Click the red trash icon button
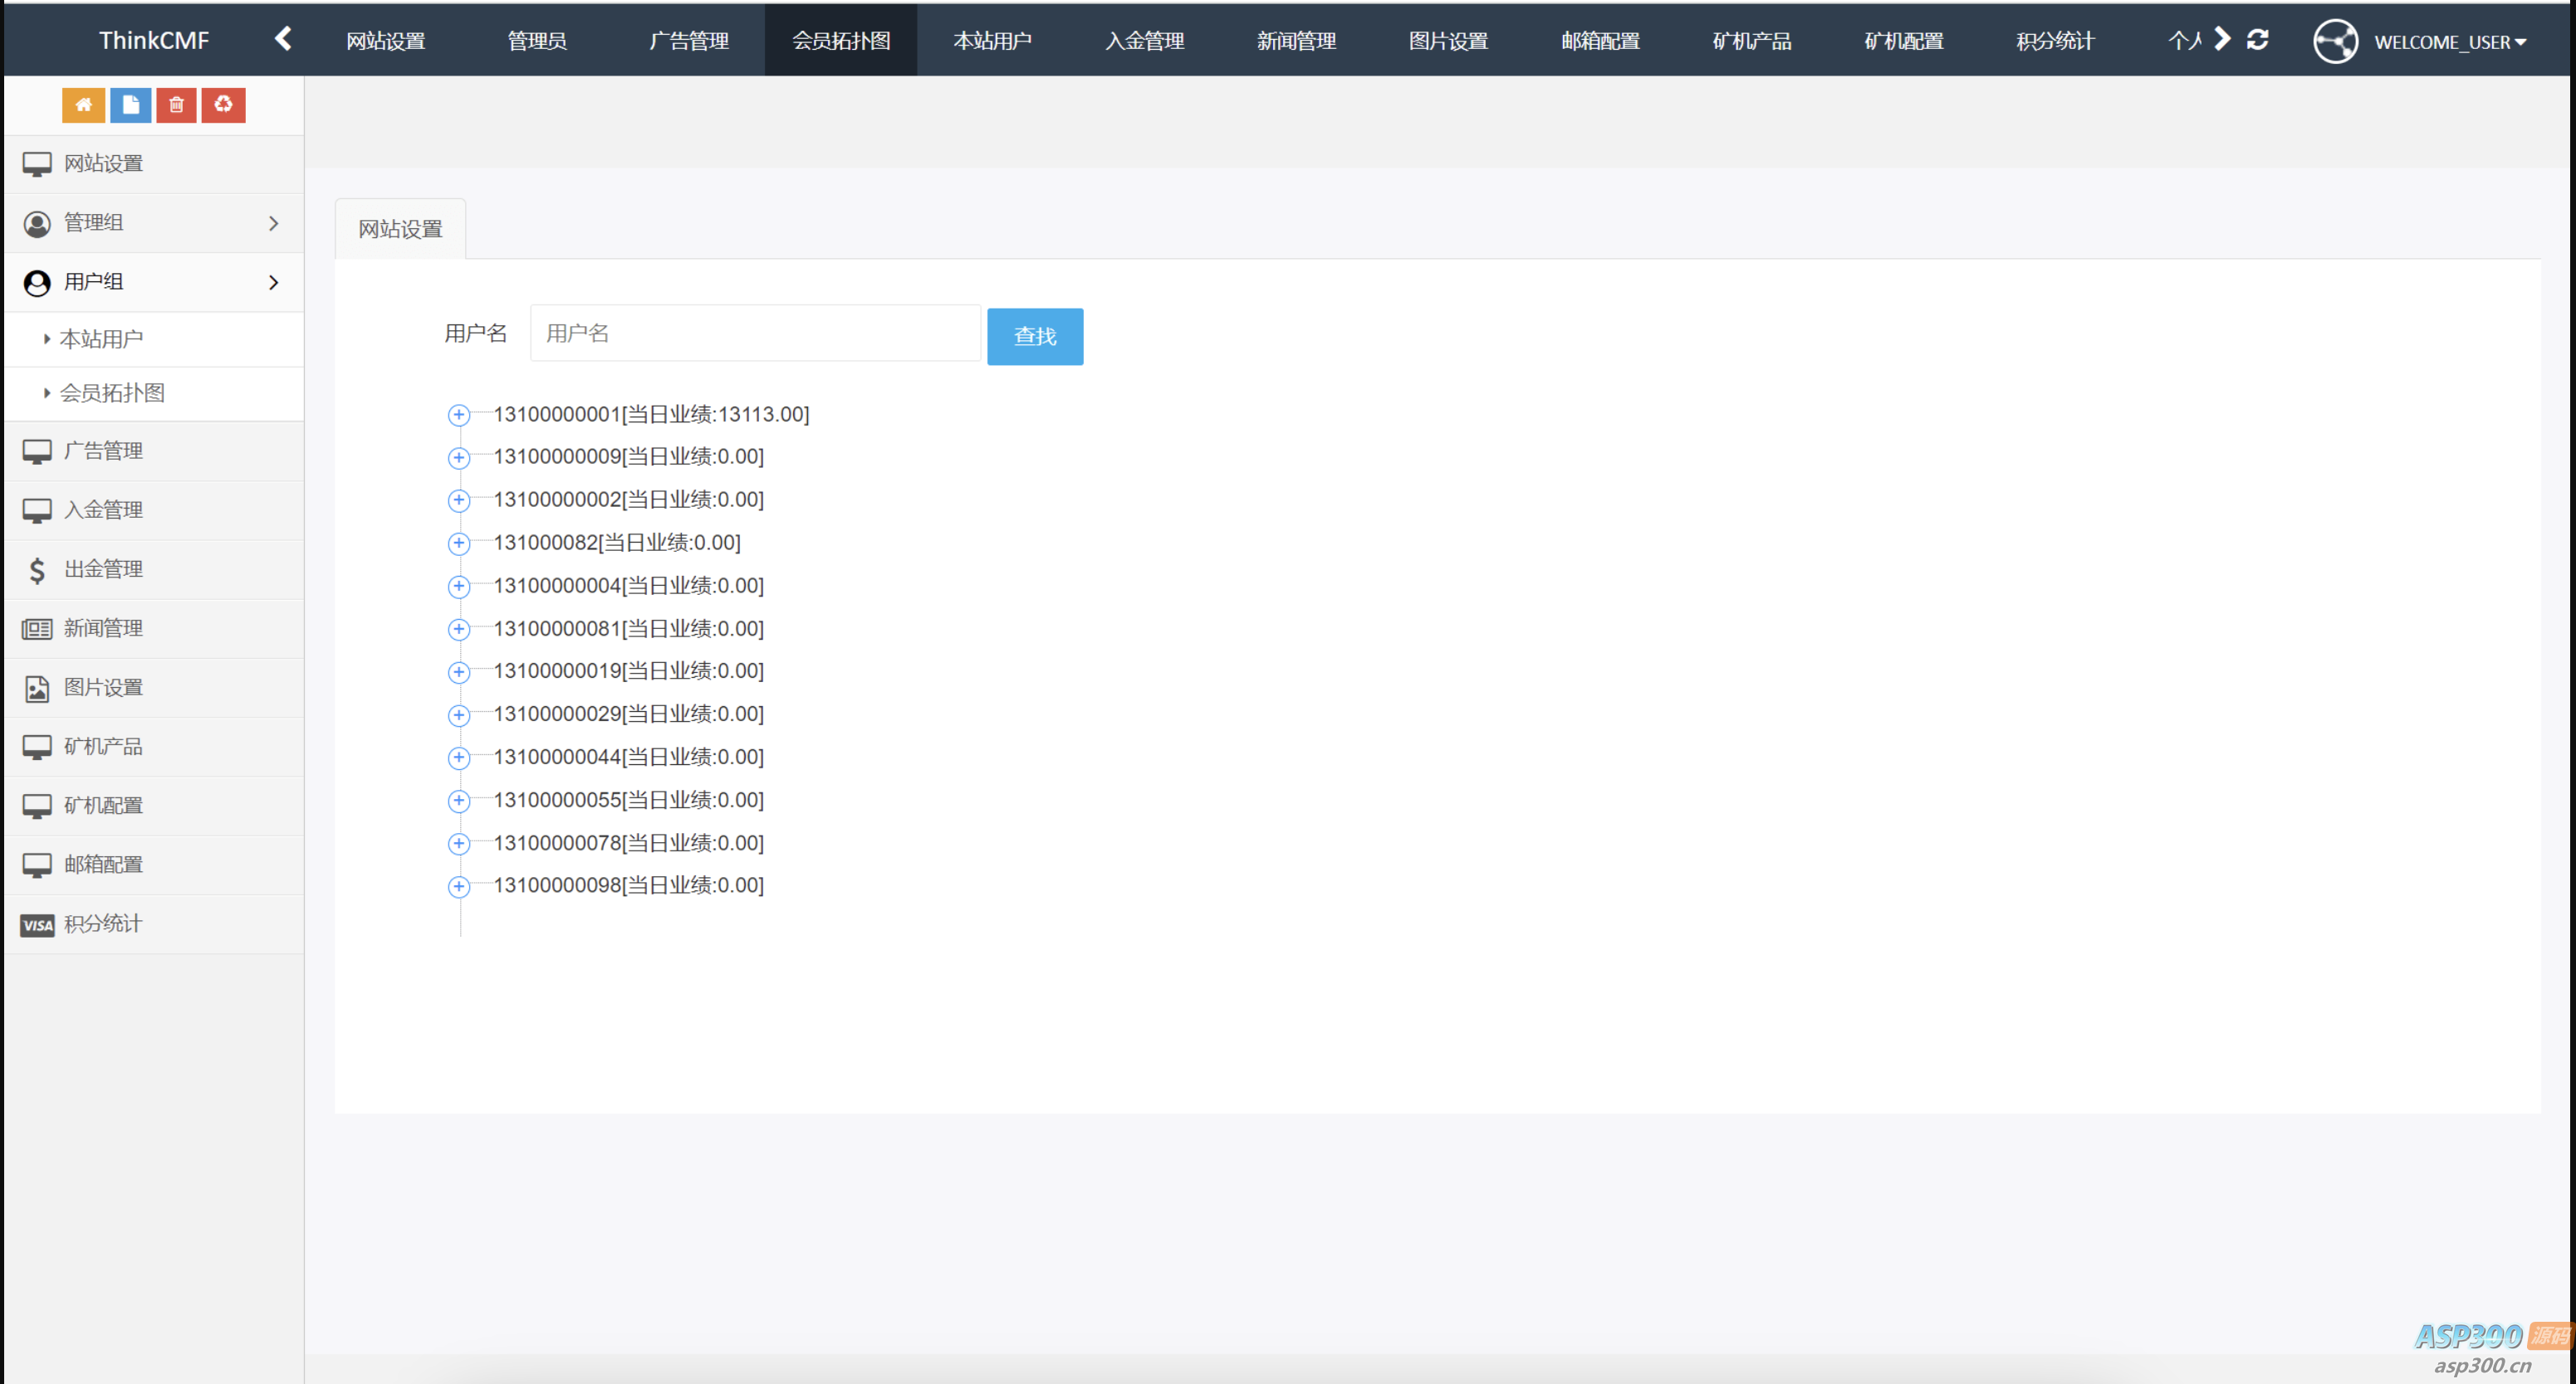The height and width of the screenshot is (1384, 2576). tap(176, 105)
